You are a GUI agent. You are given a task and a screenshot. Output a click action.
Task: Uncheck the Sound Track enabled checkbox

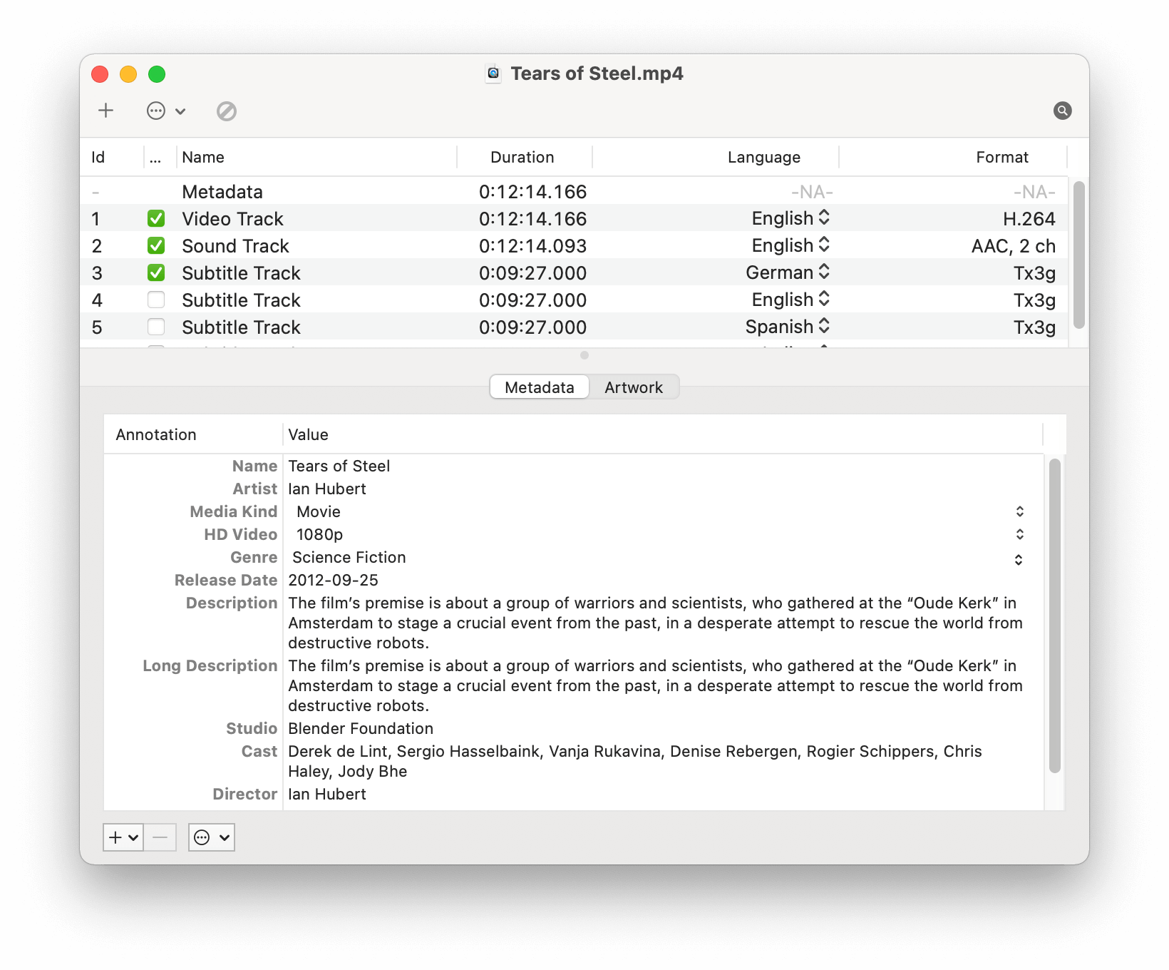point(156,245)
